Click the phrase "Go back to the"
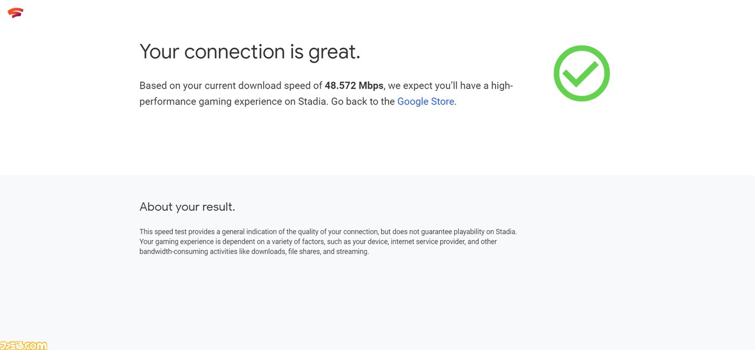755x350 pixels. point(363,102)
